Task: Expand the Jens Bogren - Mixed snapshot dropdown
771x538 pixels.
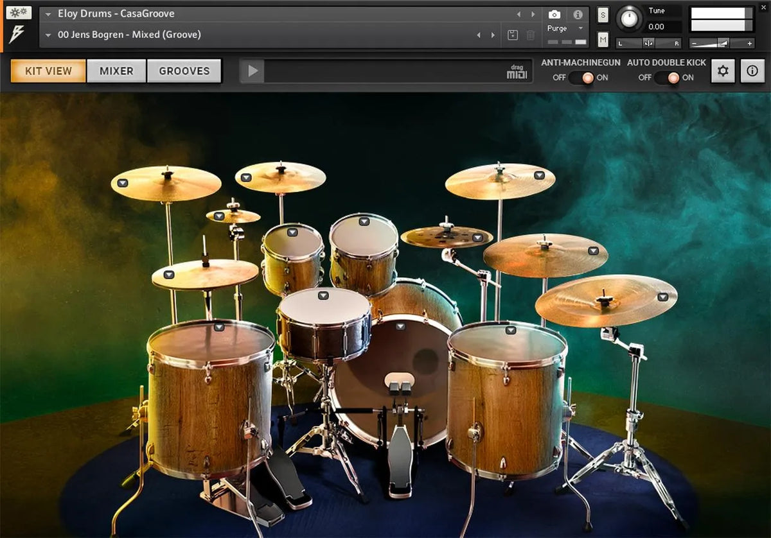Action: [48, 35]
